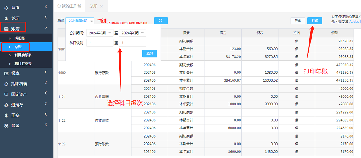
Task: Click the 查询 query button
Action: pyautogui.click(x=150, y=53)
